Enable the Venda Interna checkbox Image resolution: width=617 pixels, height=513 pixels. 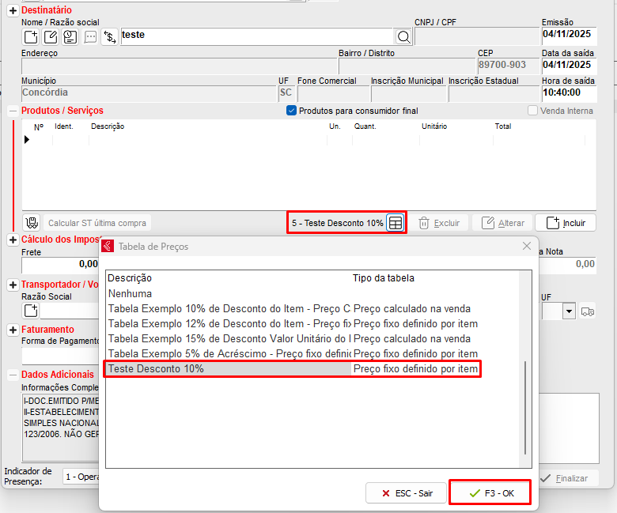point(533,111)
